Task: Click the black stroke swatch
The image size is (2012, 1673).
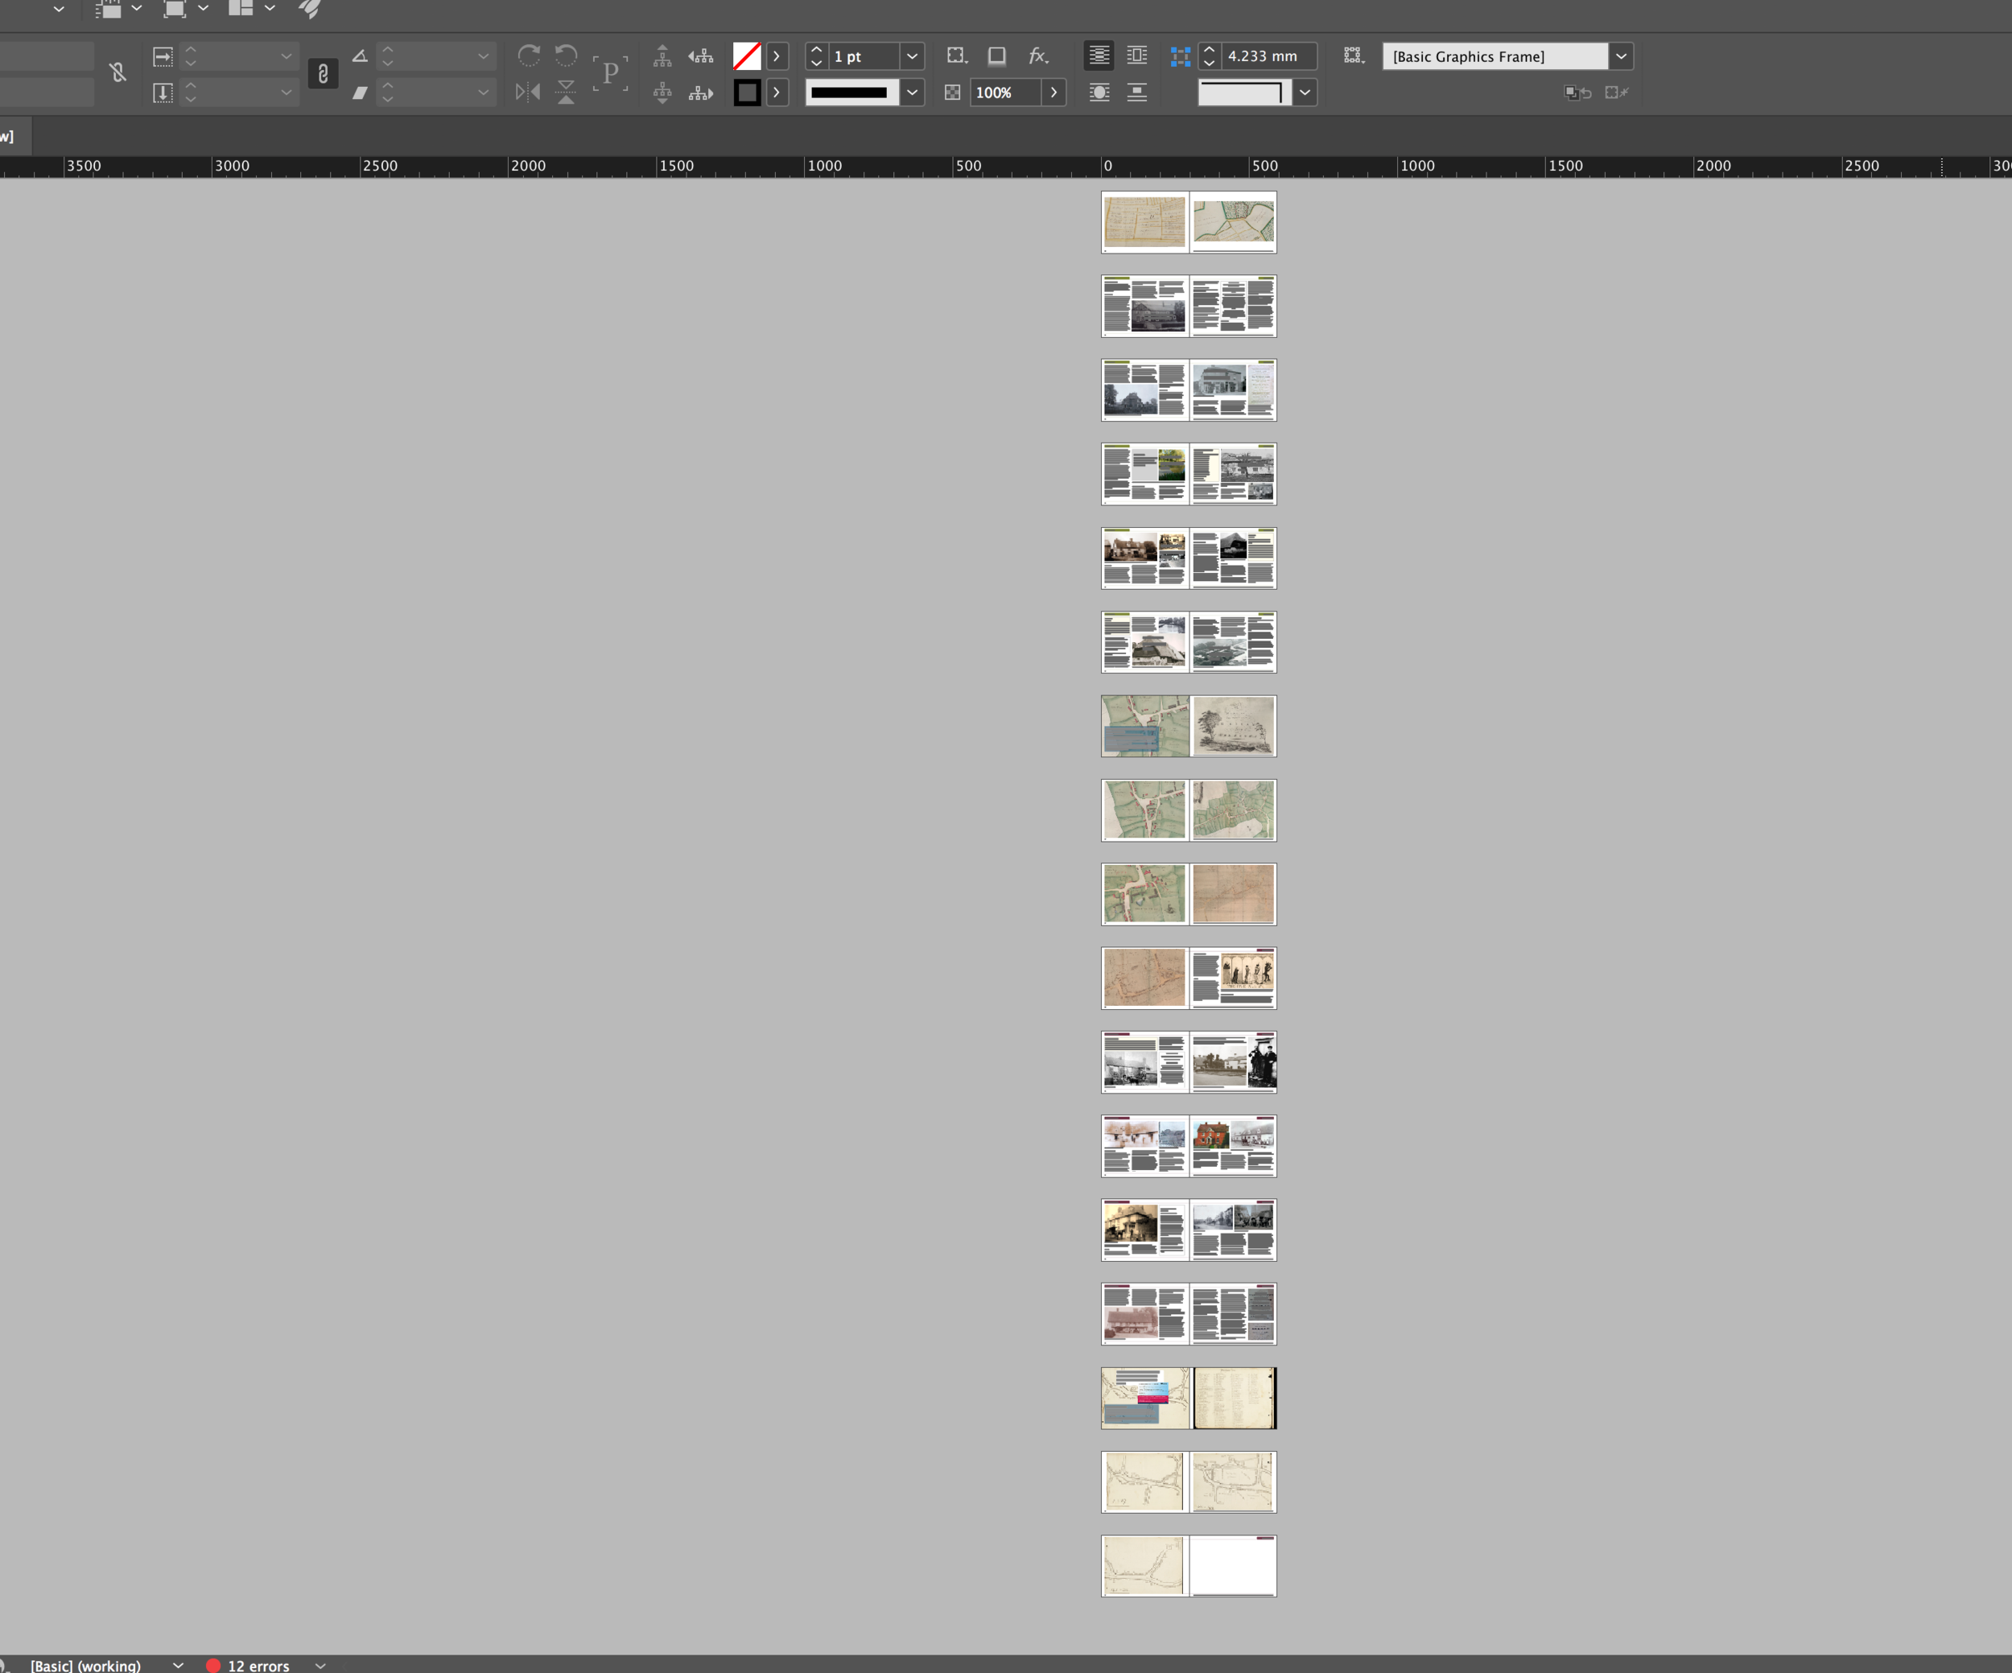Action: [748, 93]
